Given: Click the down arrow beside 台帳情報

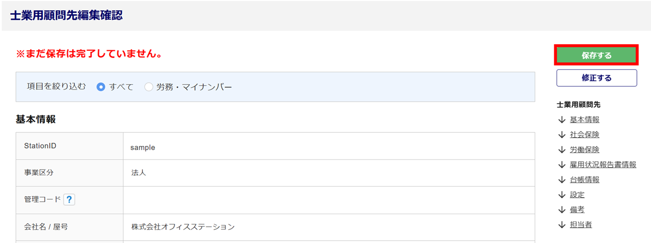Looking at the screenshot, I should pos(561,179).
